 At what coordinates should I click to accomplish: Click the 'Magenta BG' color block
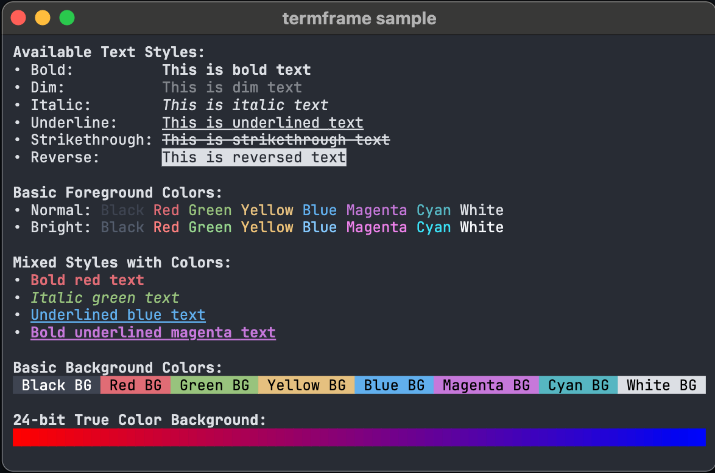(x=486, y=385)
